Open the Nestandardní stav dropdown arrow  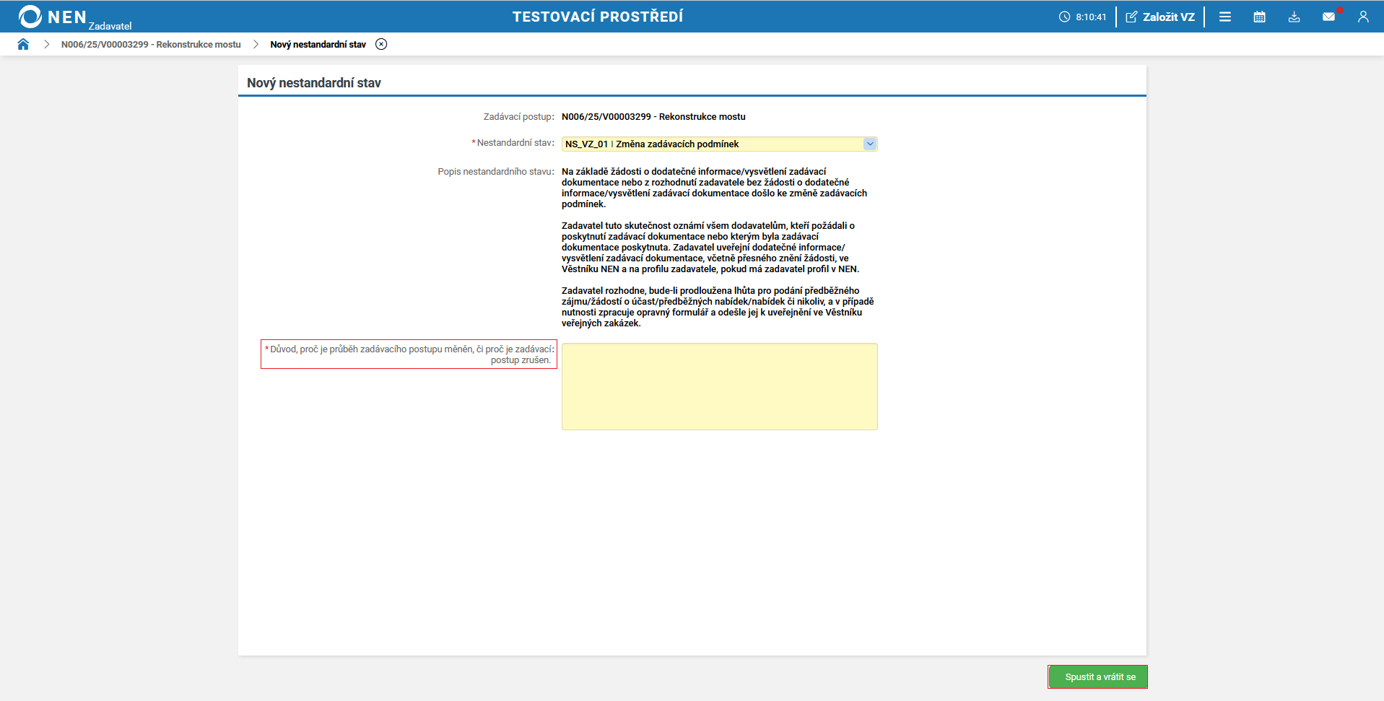tap(870, 144)
